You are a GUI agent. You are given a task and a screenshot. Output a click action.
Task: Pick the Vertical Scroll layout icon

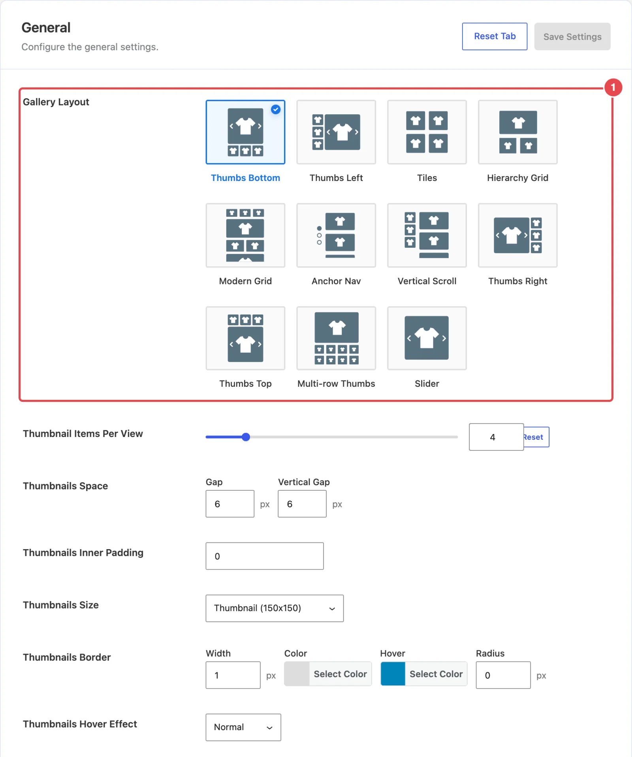[427, 235]
